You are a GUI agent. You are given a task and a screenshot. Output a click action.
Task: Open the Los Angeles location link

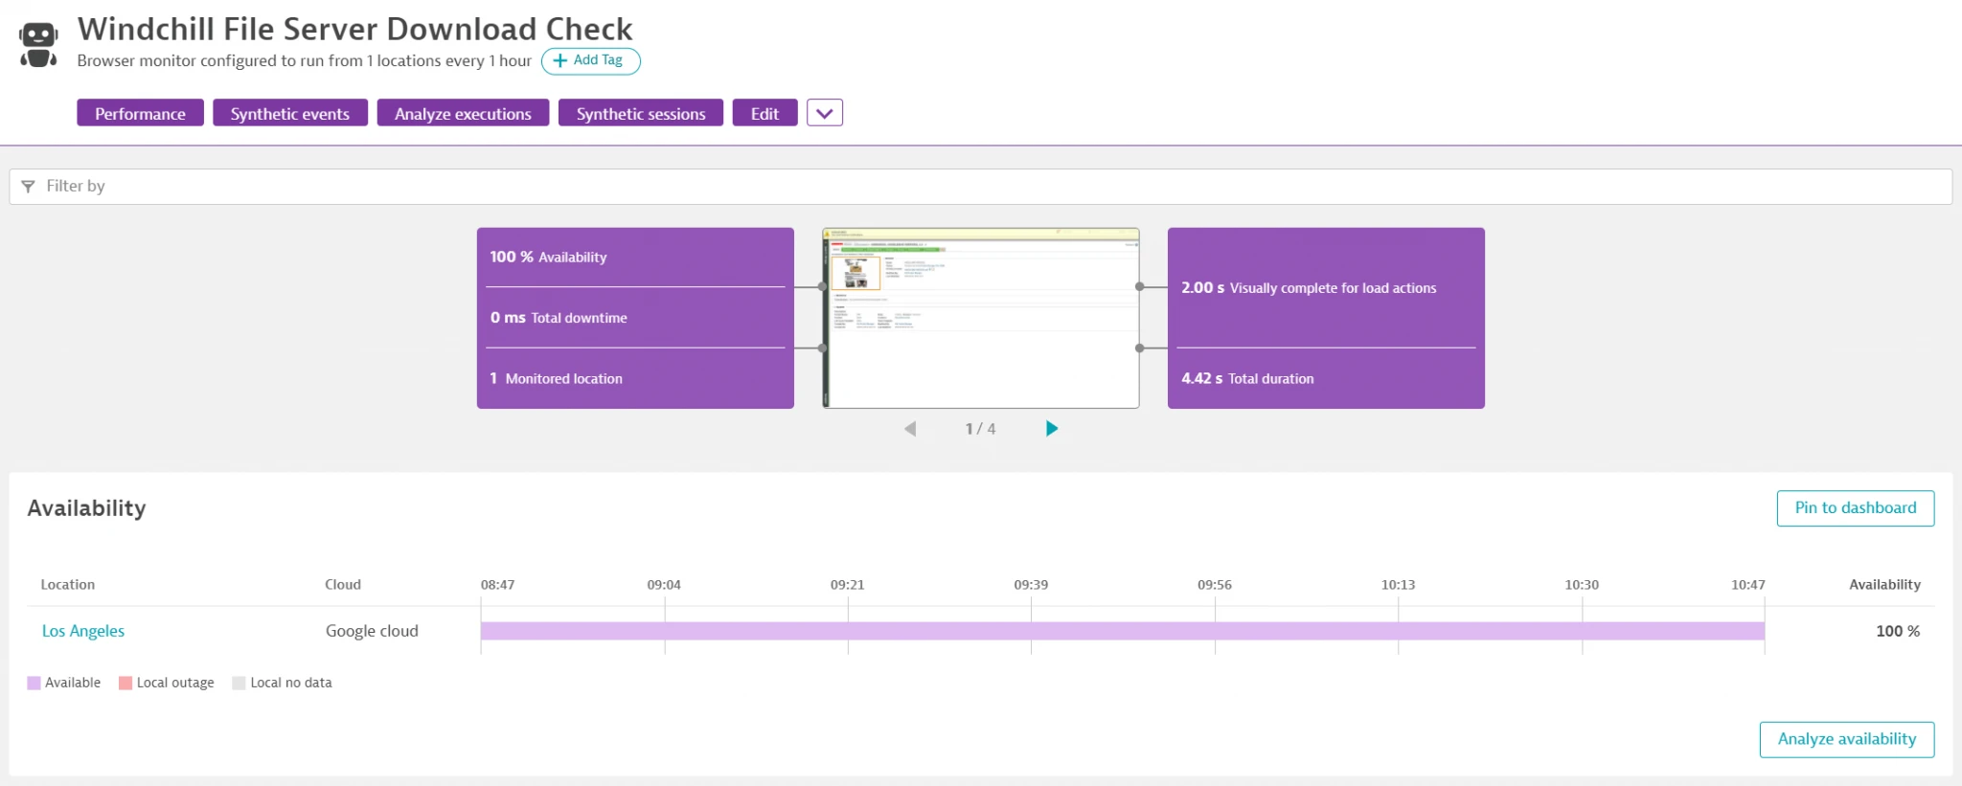83,631
